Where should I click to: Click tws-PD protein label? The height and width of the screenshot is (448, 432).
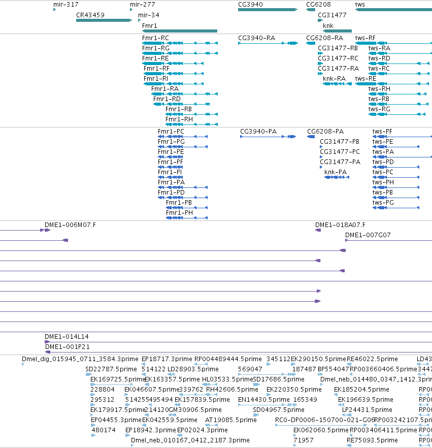(x=383, y=162)
